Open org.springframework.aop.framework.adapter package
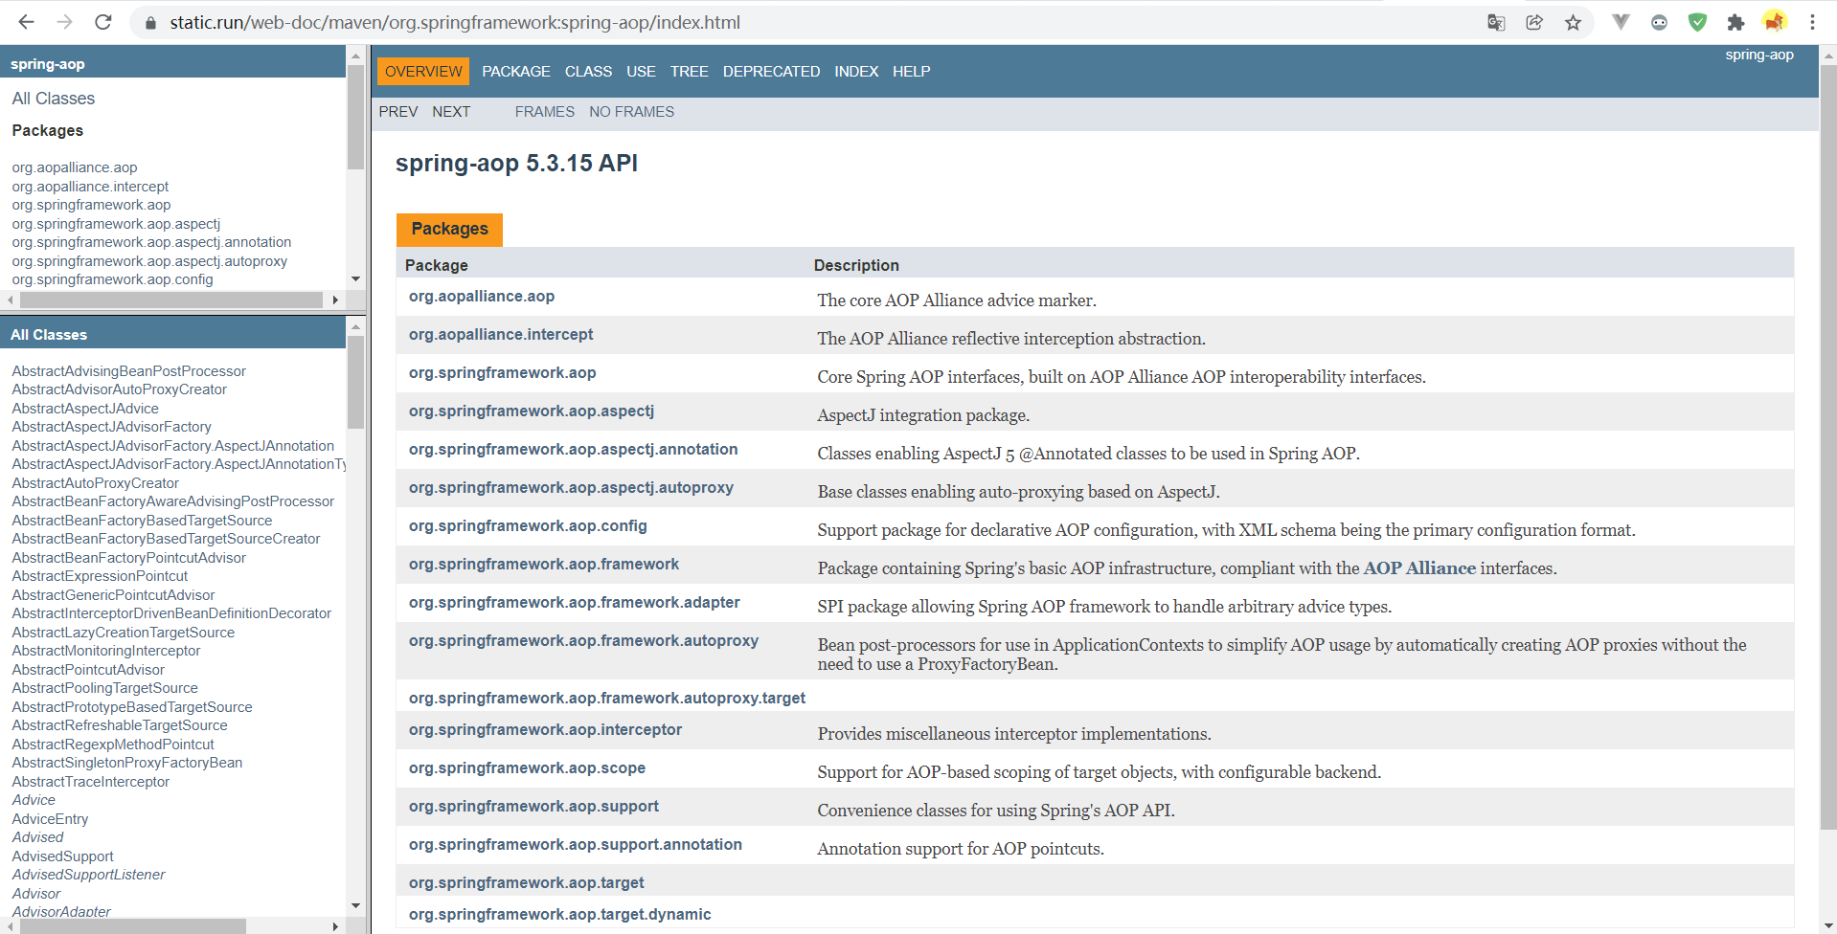This screenshot has width=1837, height=934. point(575,602)
